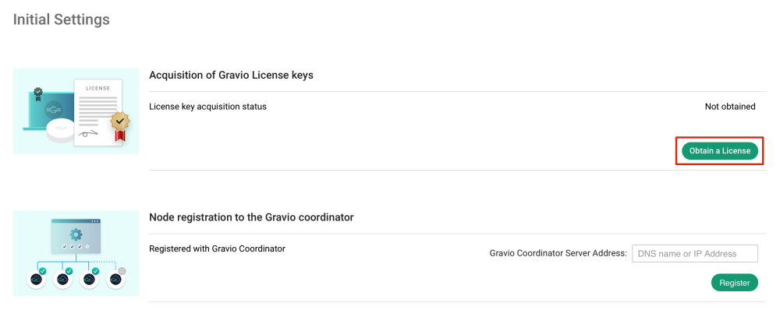Click the License key acquisition status label
Image resolution: width=780 pixels, height=324 pixels.
point(207,107)
